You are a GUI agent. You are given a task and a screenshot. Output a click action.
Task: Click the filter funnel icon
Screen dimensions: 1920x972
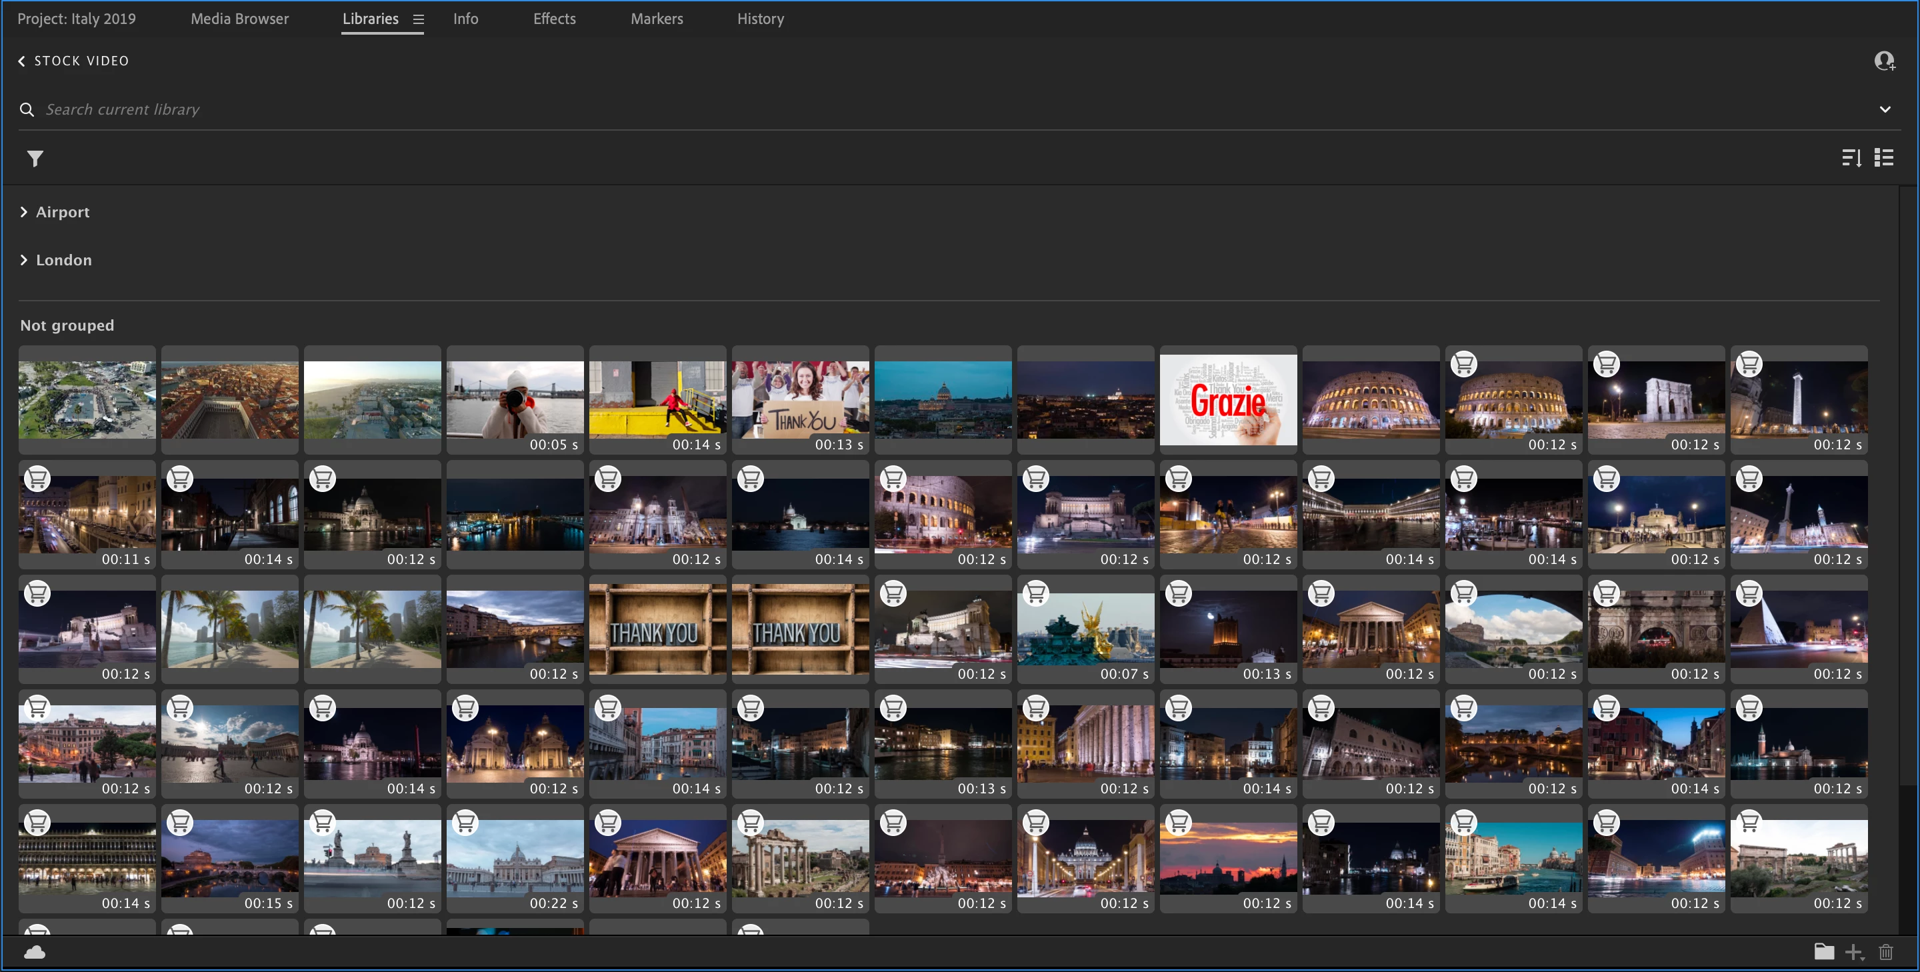pos(35,158)
